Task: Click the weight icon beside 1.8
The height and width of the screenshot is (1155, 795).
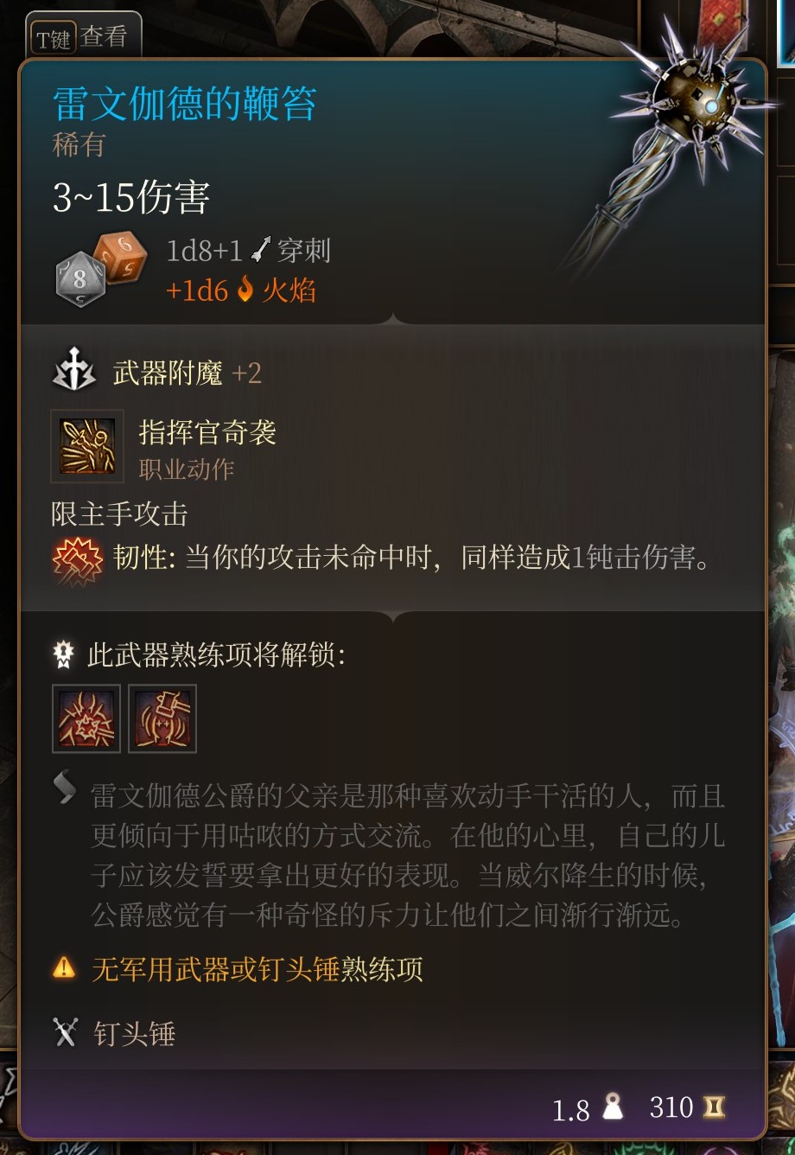Action: (x=613, y=1107)
